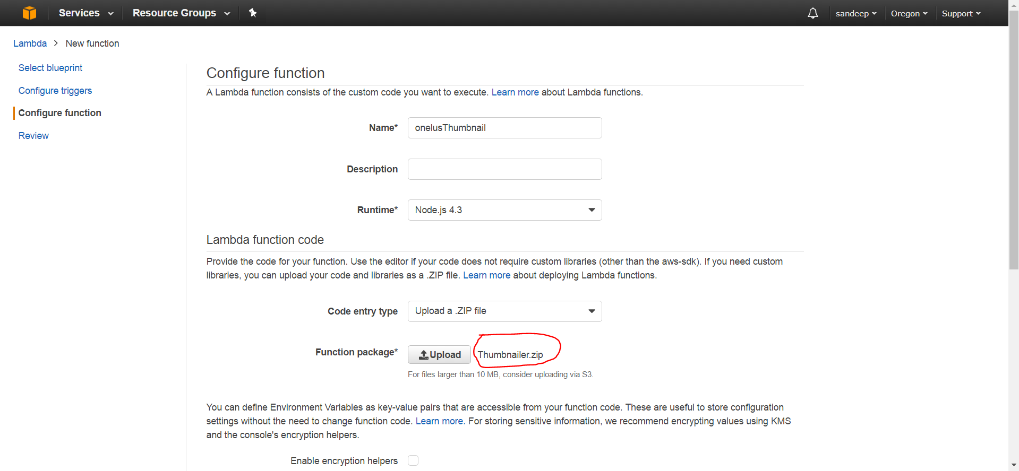Screen dimensions: 1019x471
Task: Click the New function breadcrumb text
Action: 92,43
